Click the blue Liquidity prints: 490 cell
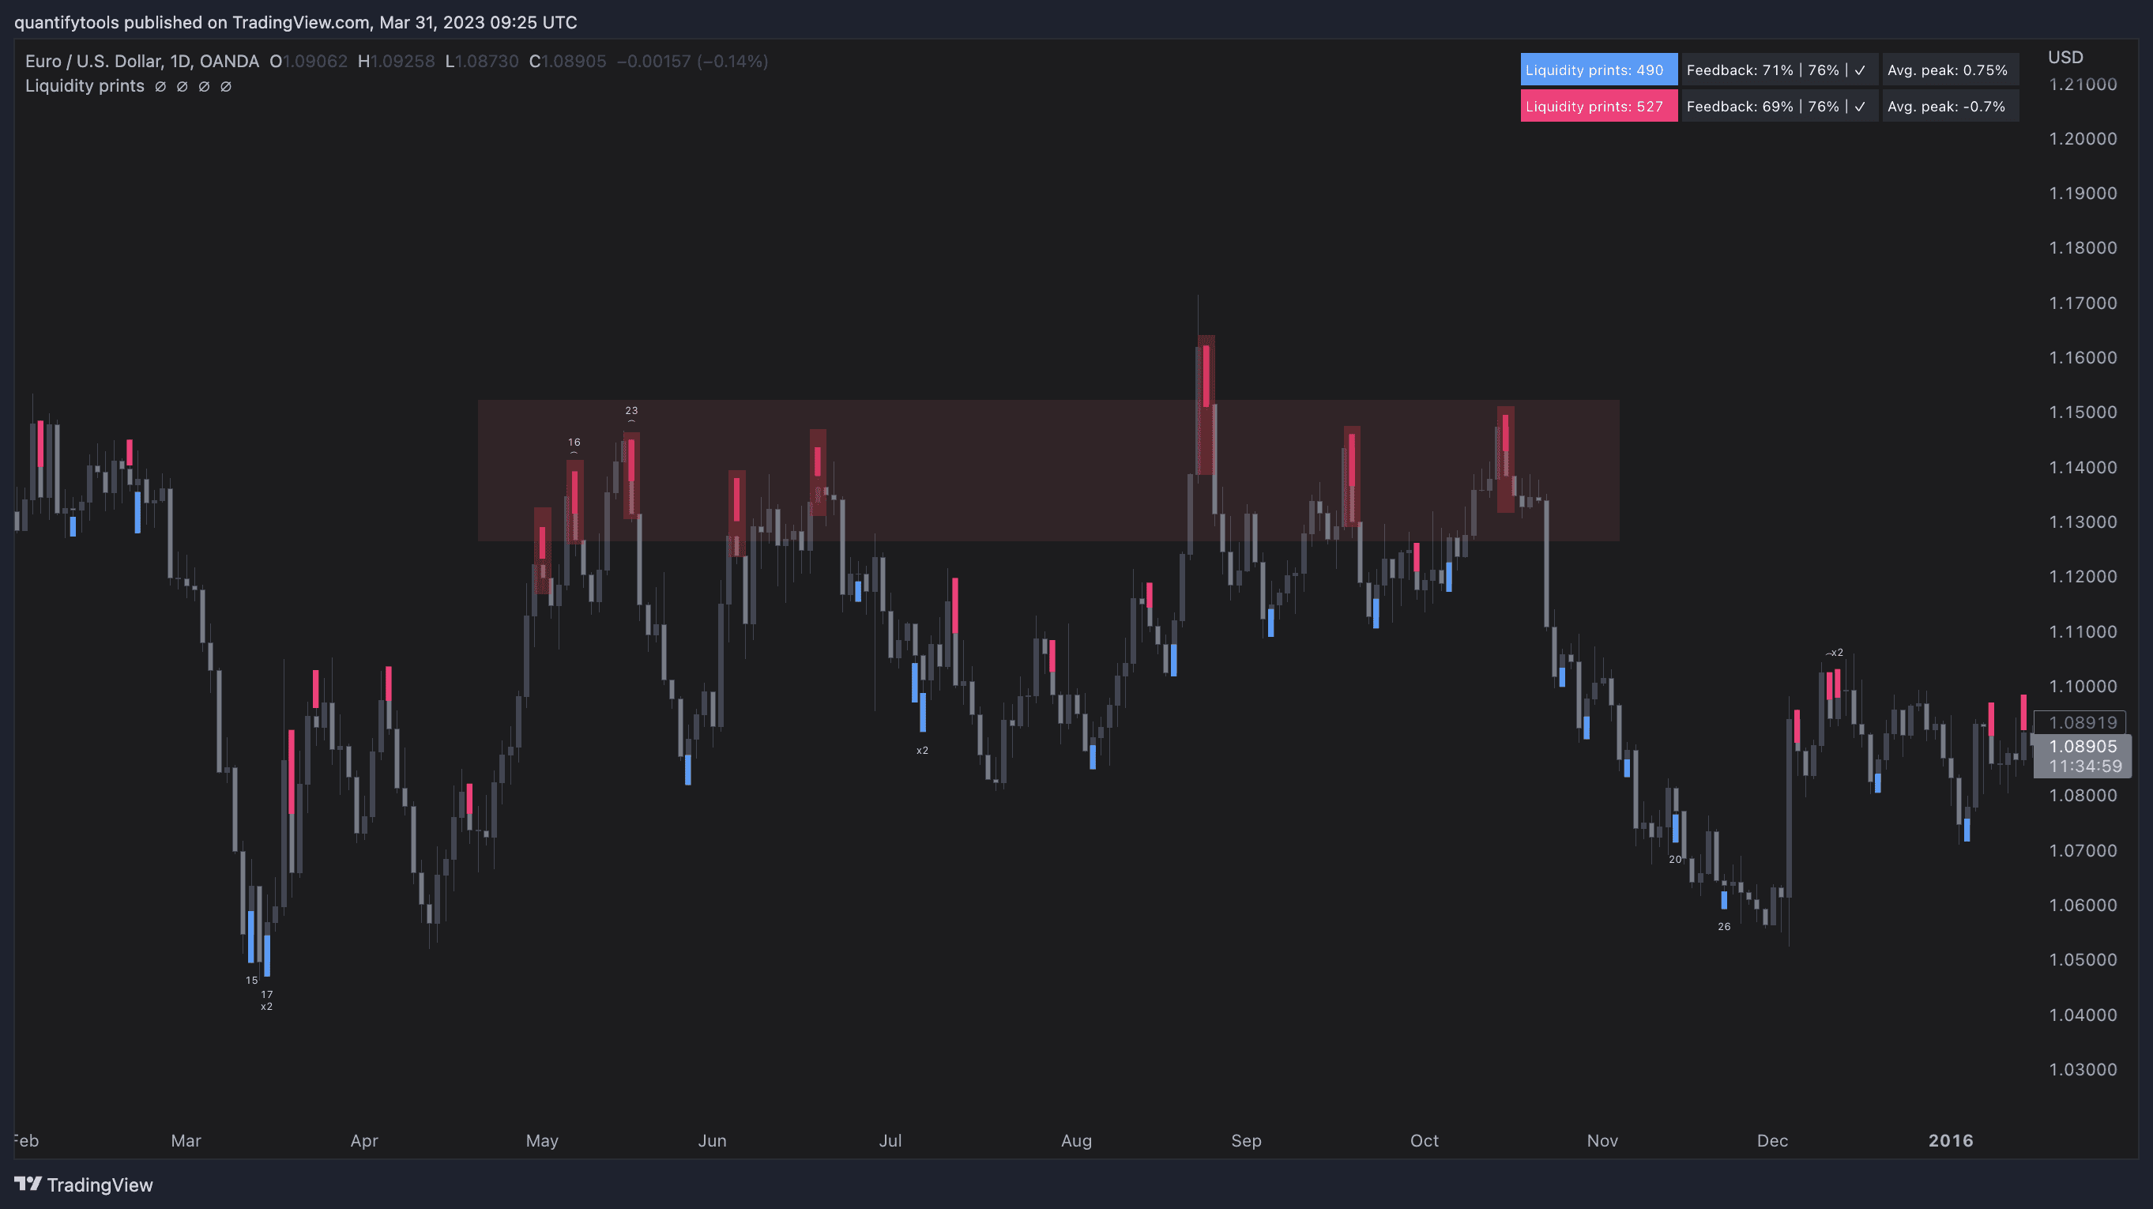 click(1598, 70)
